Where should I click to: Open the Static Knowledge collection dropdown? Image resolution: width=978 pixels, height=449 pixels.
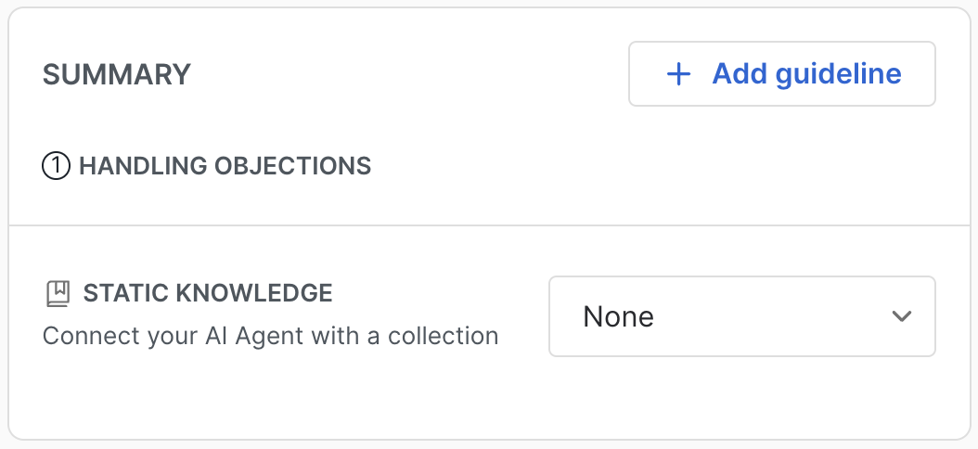click(x=741, y=316)
